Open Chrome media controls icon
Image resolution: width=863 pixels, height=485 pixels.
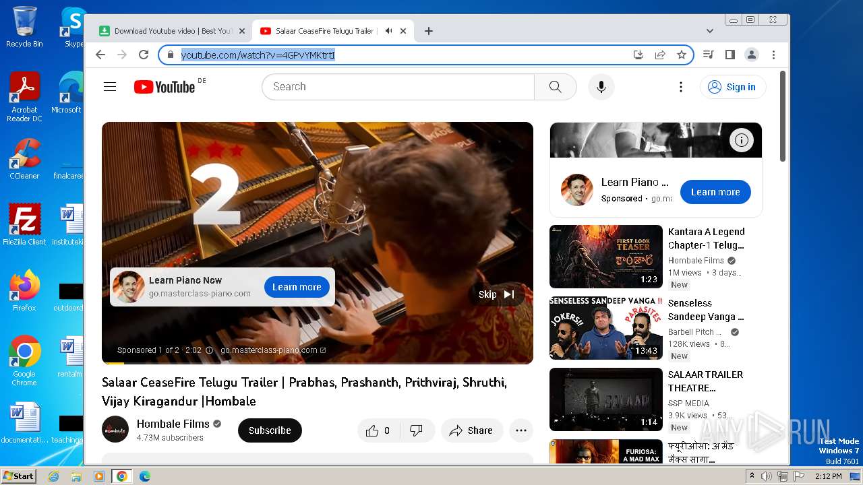click(709, 55)
